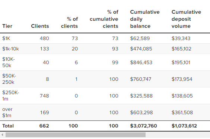This screenshot has width=210, height=139.
Task: Click the 480 clients cell
Action: tap(44, 39)
